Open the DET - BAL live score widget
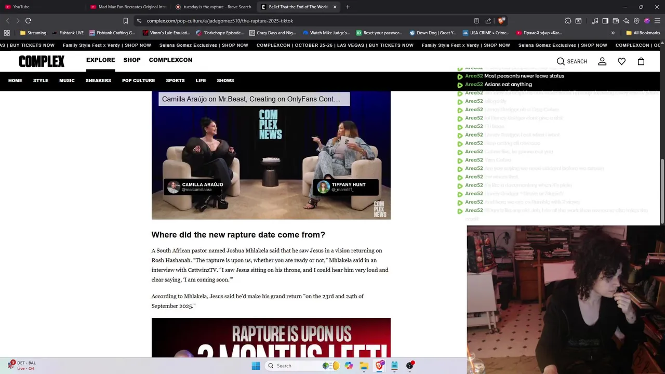 22,366
